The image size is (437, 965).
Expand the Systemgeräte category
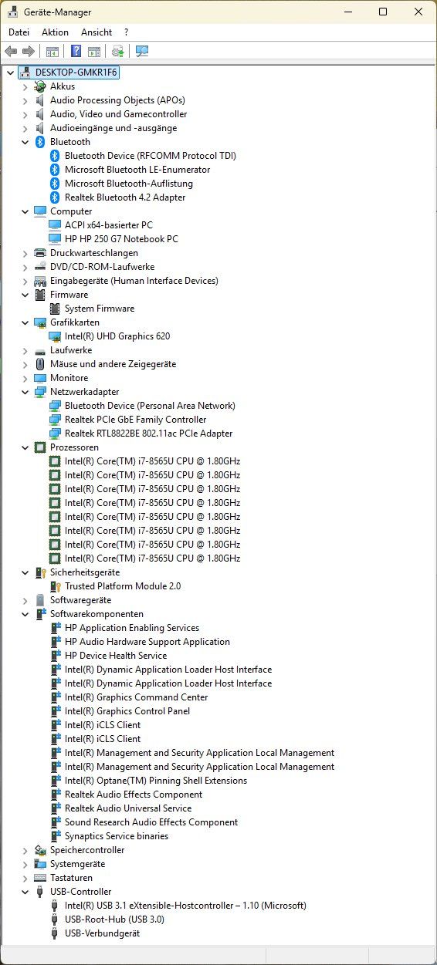click(25, 864)
